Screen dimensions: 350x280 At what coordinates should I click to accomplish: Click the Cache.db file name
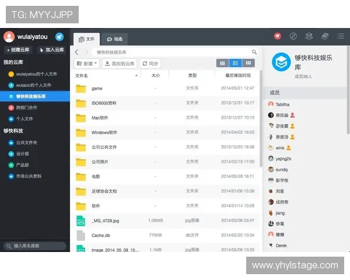coord(101,235)
